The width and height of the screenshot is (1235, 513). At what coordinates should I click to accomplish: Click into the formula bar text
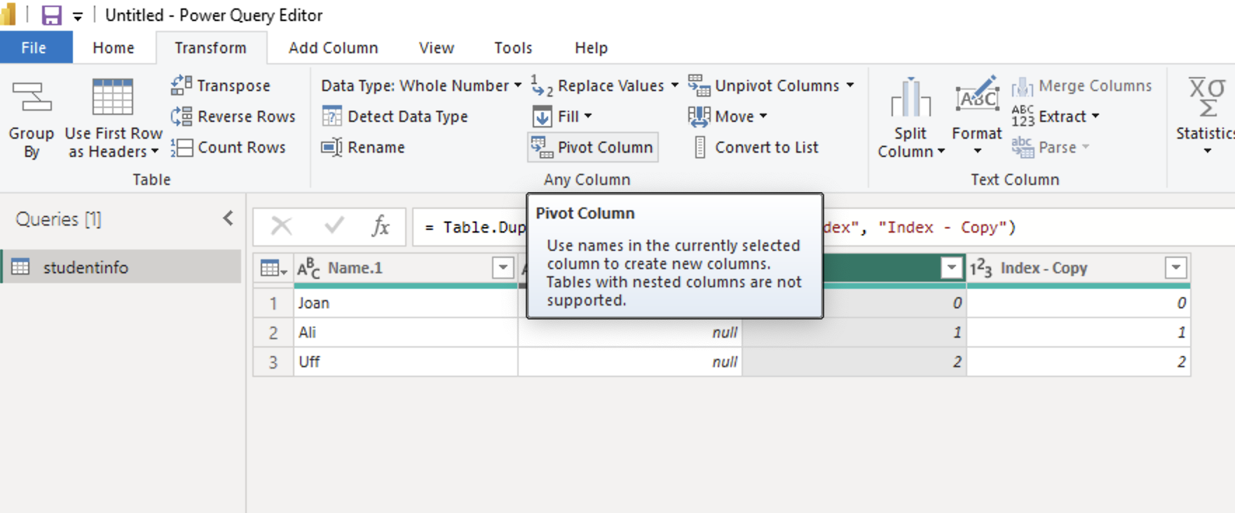point(824,227)
